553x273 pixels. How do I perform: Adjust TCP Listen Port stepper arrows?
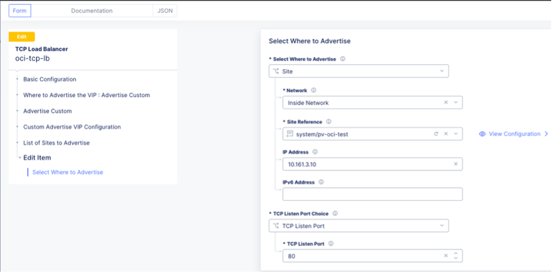point(455,256)
